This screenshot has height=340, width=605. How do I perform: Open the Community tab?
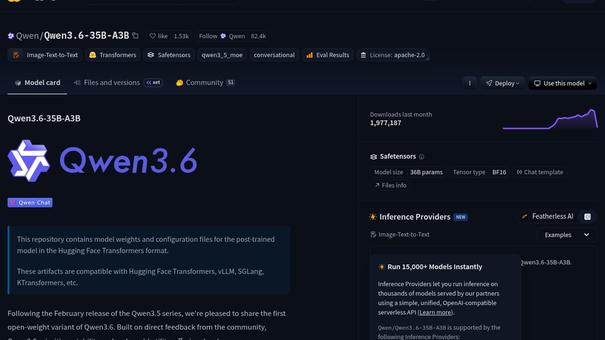coord(205,82)
